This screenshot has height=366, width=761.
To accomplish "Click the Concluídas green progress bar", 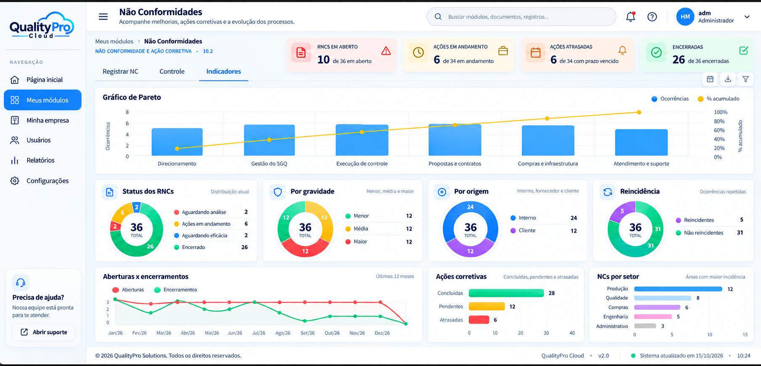I will tap(506, 293).
